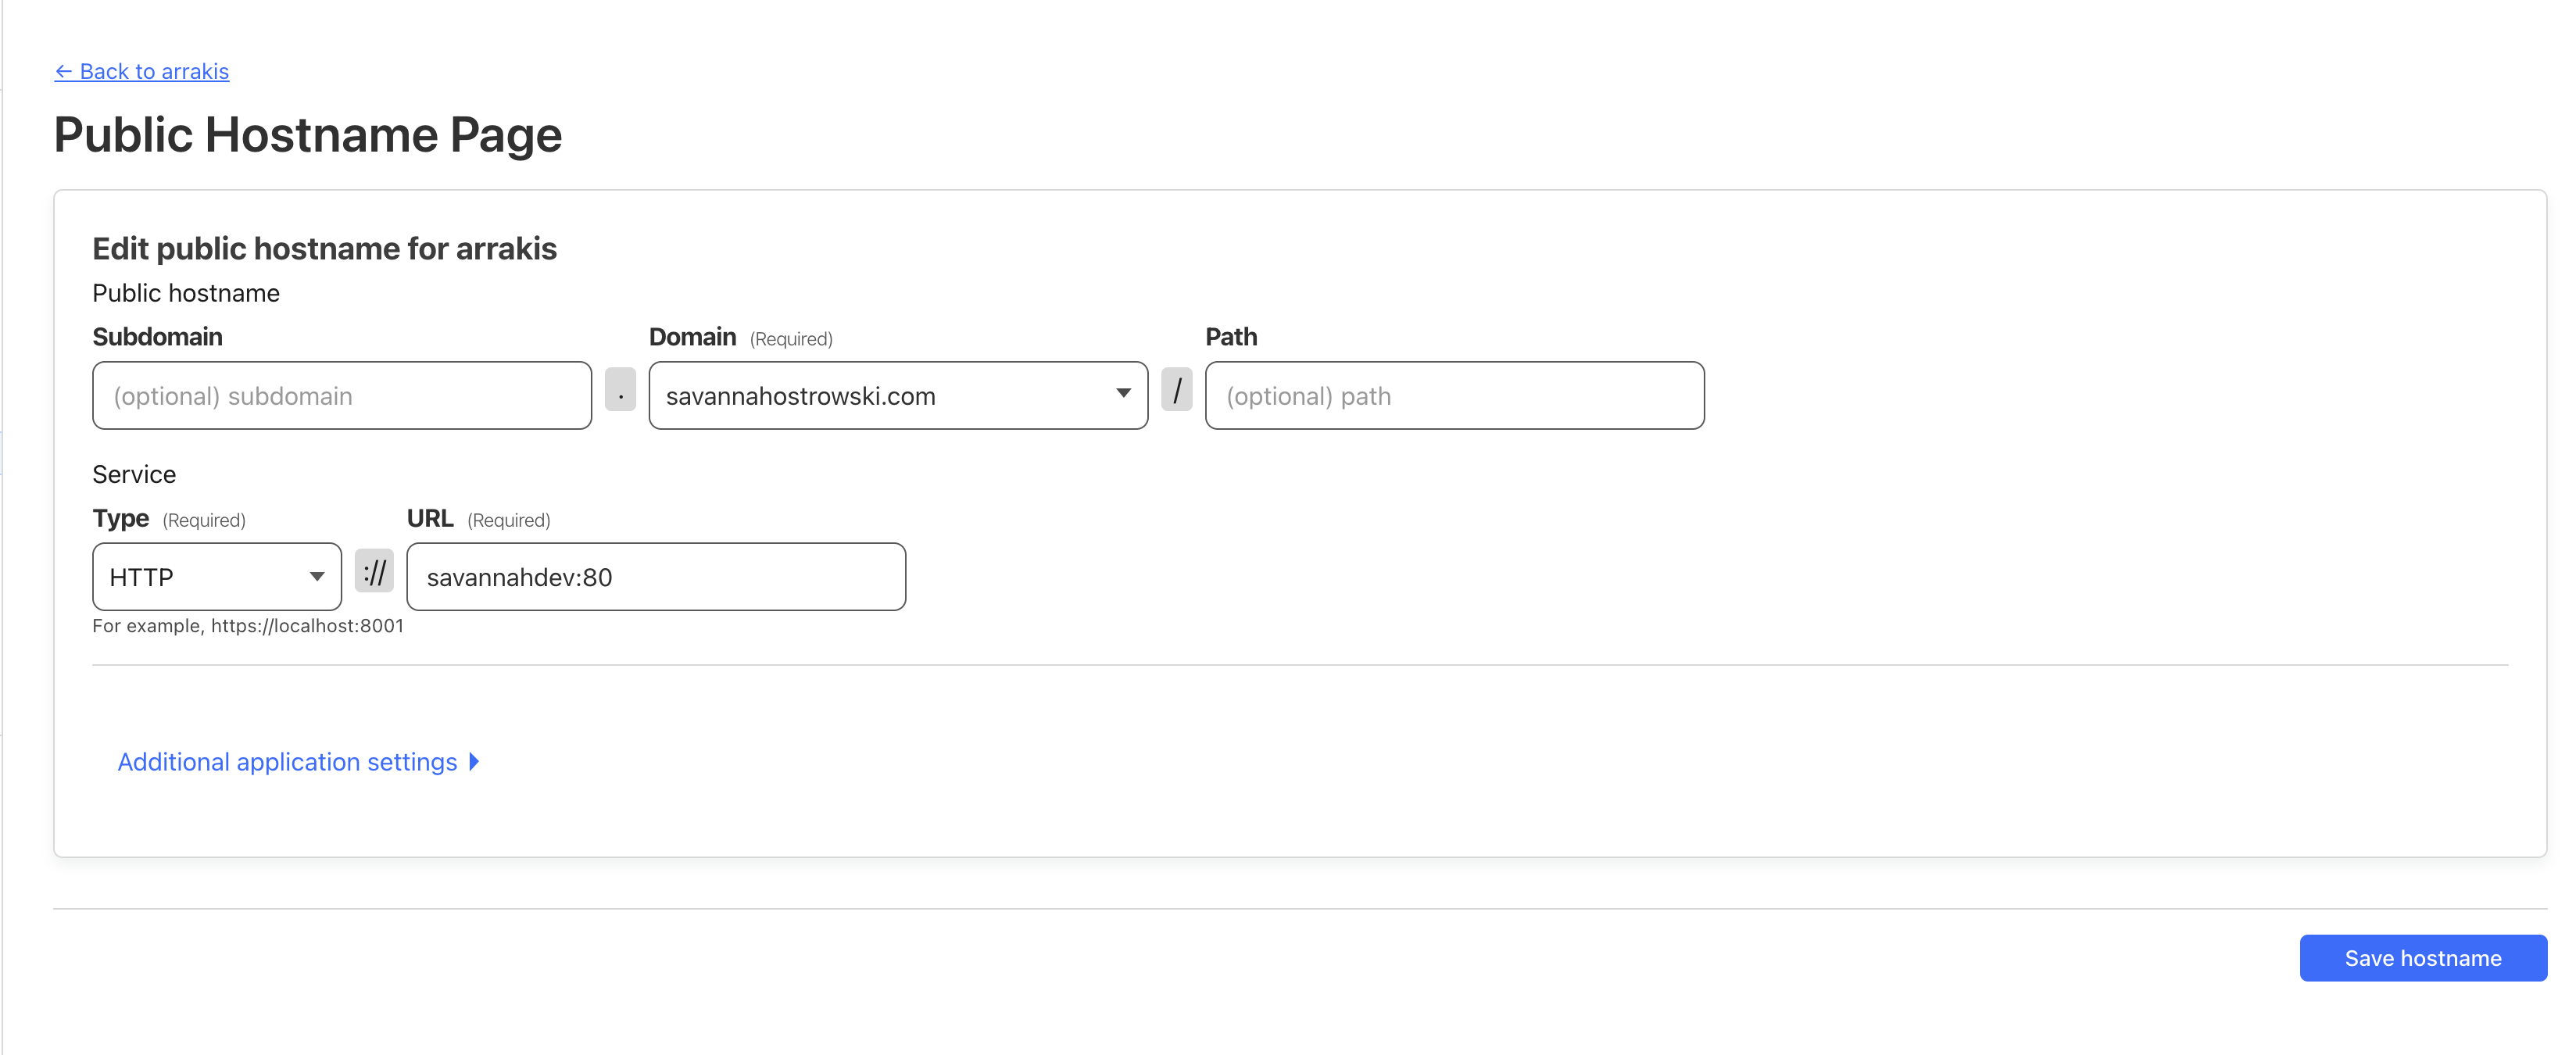Open the HTTP service Type dropdown
2576x1055 pixels.
tap(216, 576)
